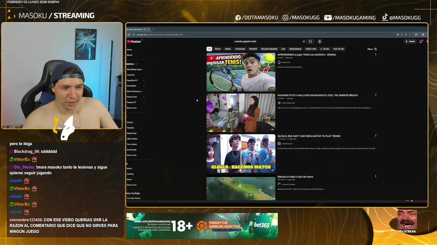Click the Aprendiendo jugar tenis video thumbnail

coord(241,72)
